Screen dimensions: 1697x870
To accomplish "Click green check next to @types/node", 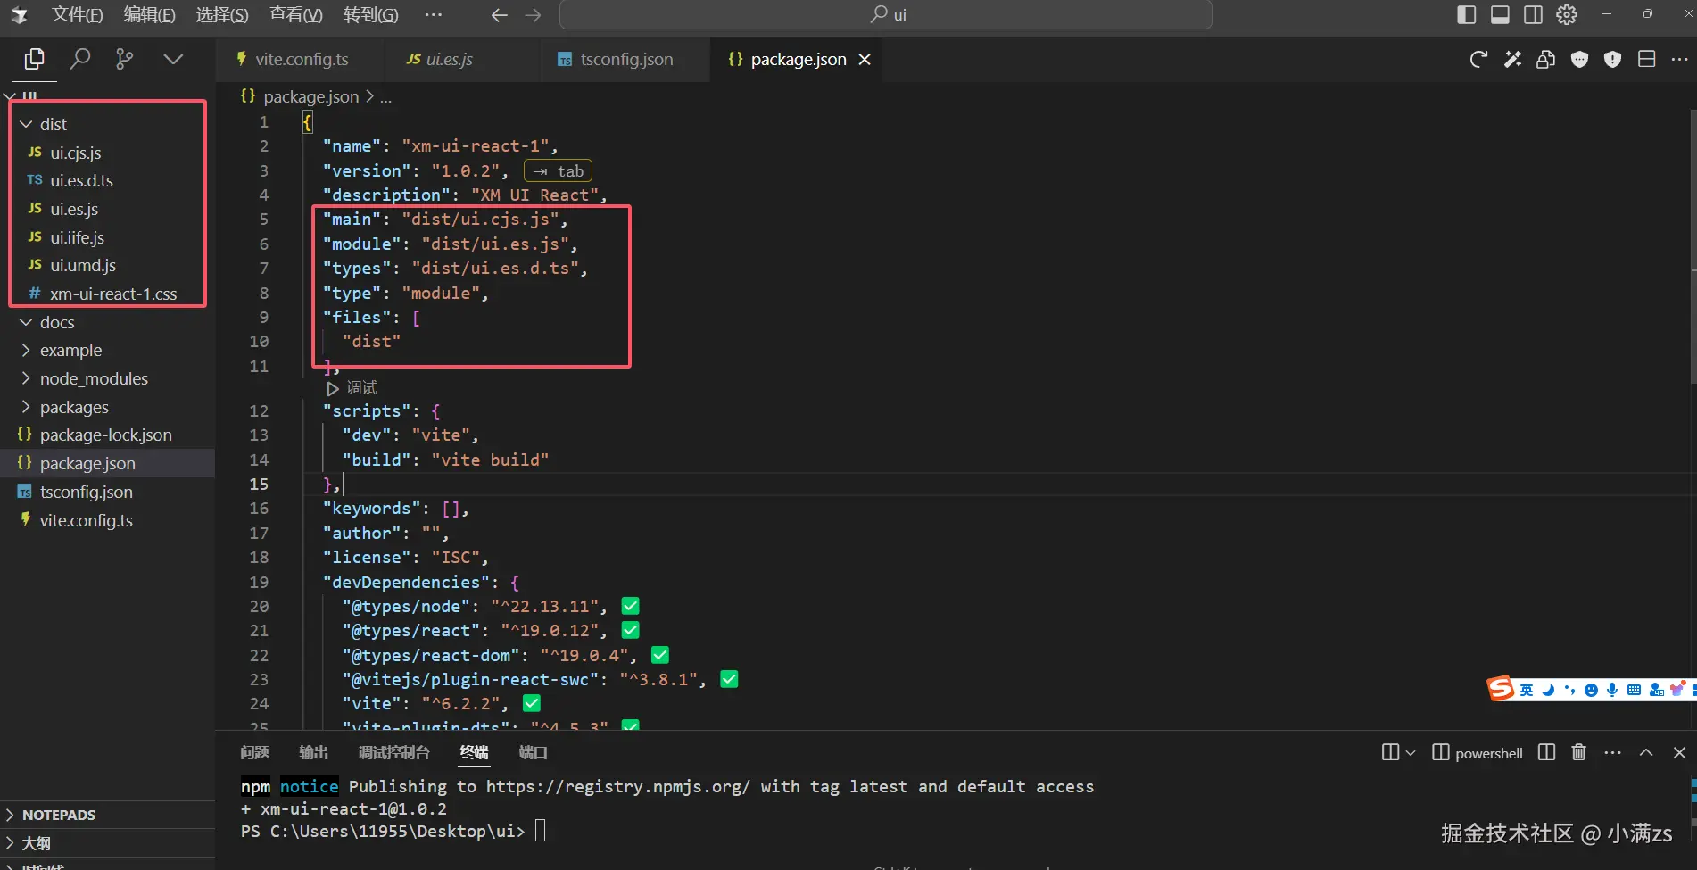I will coord(630,606).
